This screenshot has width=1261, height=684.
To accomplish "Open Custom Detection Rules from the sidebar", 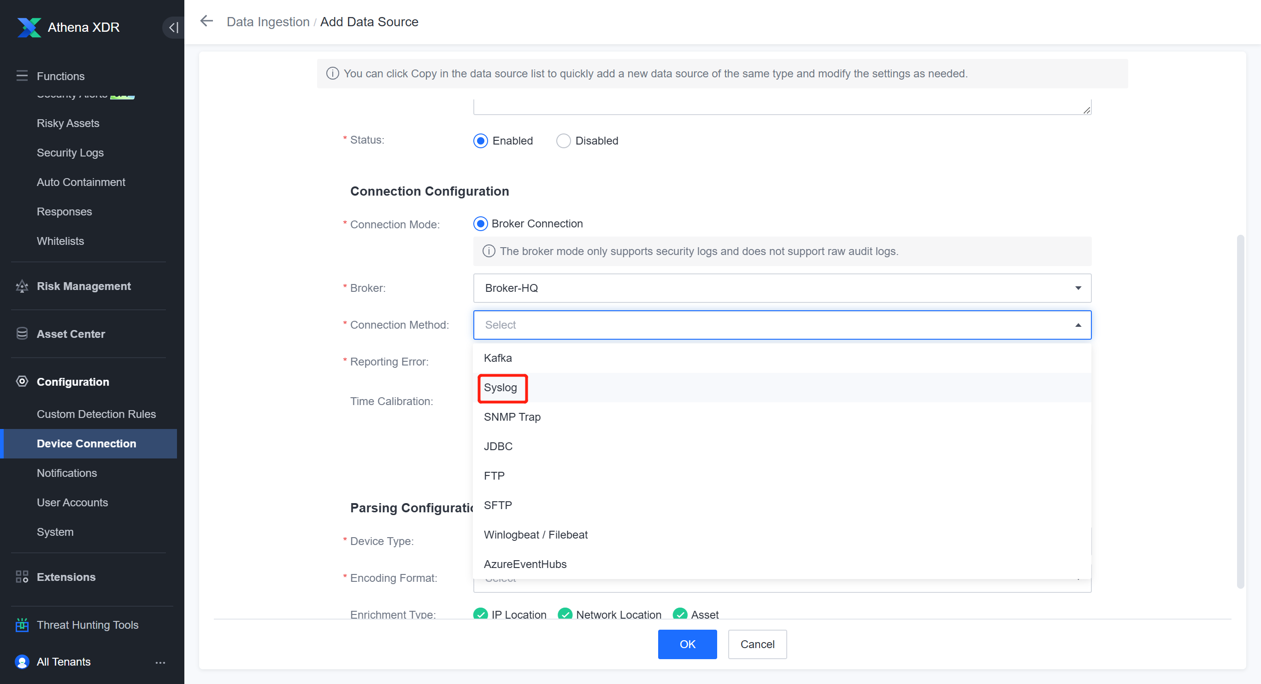I will pyautogui.click(x=96, y=414).
